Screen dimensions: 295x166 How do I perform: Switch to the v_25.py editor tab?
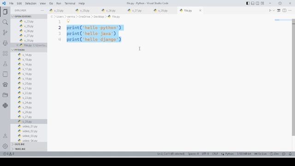tap(85, 11)
